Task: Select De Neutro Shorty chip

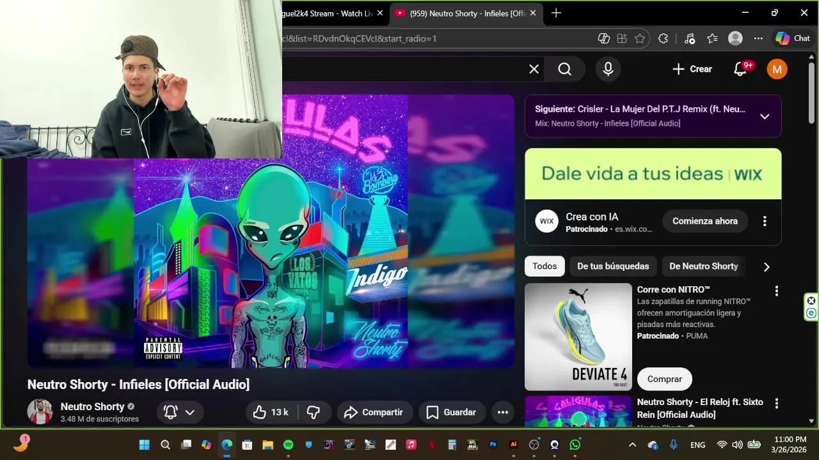Action: [x=703, y=266]
